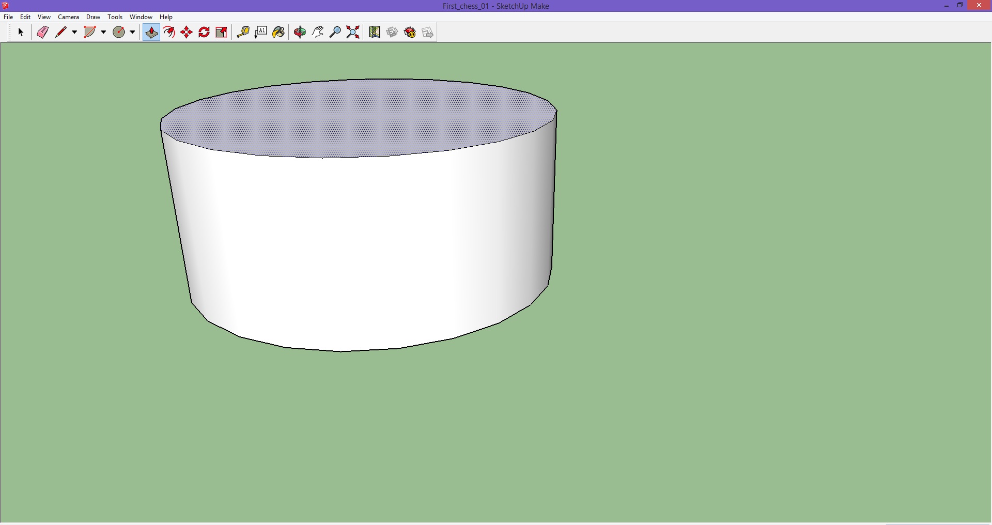Select the Eraser tool
Screen dimensions: 992x525
pyautogui.click(x=42, y=33)
